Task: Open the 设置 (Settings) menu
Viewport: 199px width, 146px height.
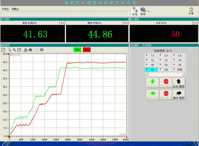Action: click(x=15, y=9)
